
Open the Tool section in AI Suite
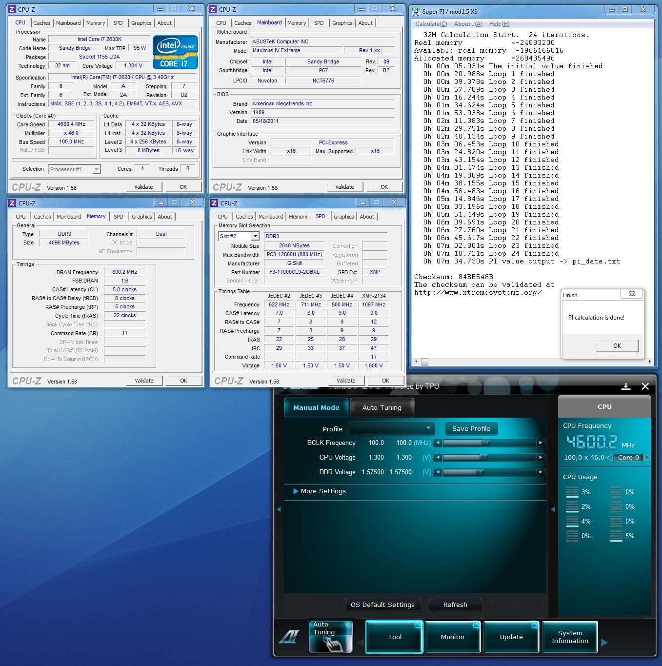coord(395,637)
